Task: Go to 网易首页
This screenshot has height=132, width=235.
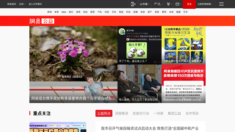Action: click(x=12, y=4)
